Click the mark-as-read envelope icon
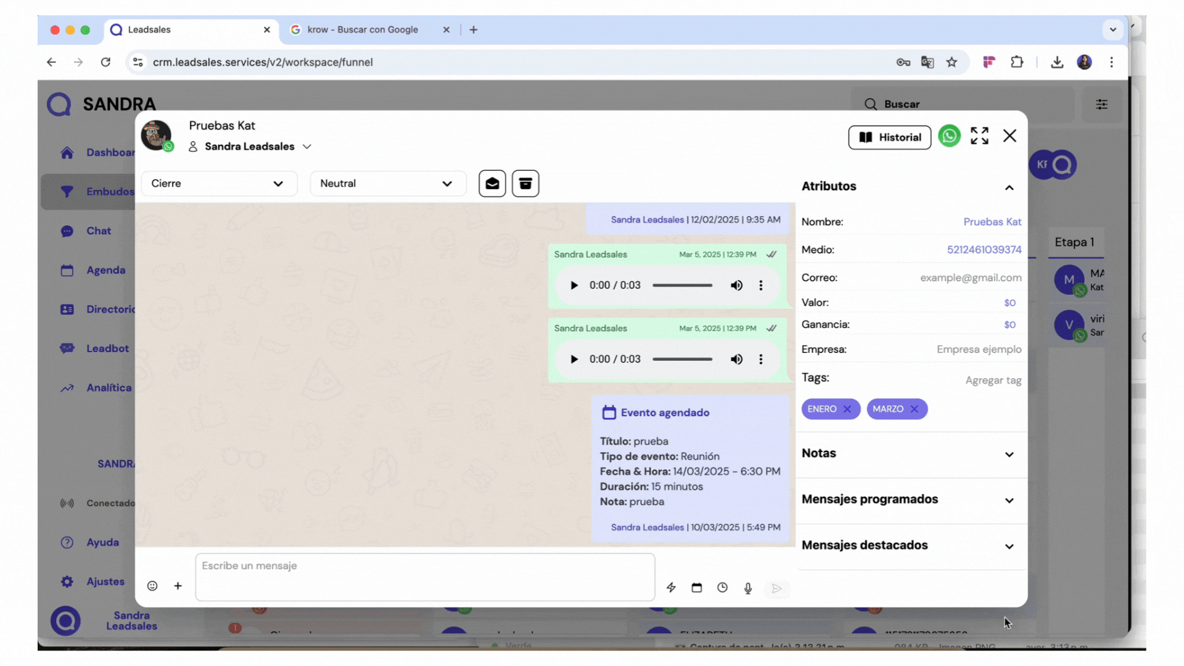 point(492,183)
